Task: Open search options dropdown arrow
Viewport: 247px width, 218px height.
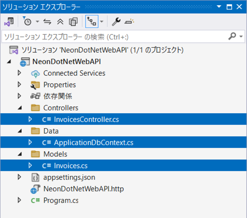Action: (241, 37)
